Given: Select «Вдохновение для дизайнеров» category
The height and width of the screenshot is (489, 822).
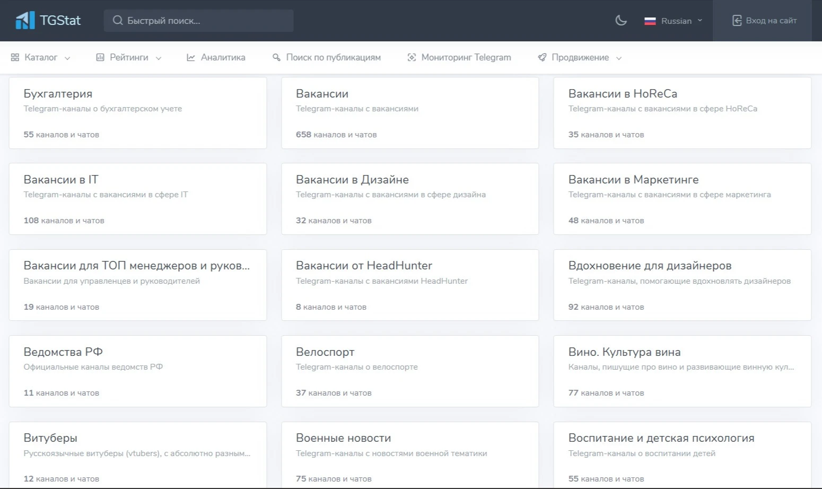Looking at the screenshot, I should click(682, 285).
